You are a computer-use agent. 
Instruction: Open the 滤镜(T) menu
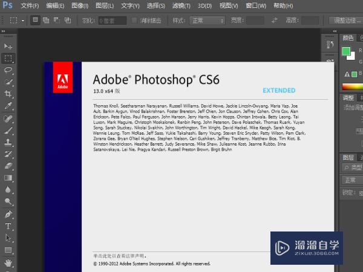coord(181,5)
